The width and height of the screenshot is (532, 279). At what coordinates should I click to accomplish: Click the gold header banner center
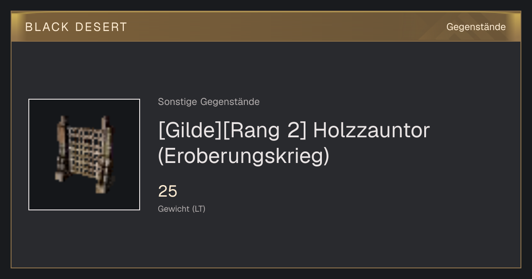[266, 27]
